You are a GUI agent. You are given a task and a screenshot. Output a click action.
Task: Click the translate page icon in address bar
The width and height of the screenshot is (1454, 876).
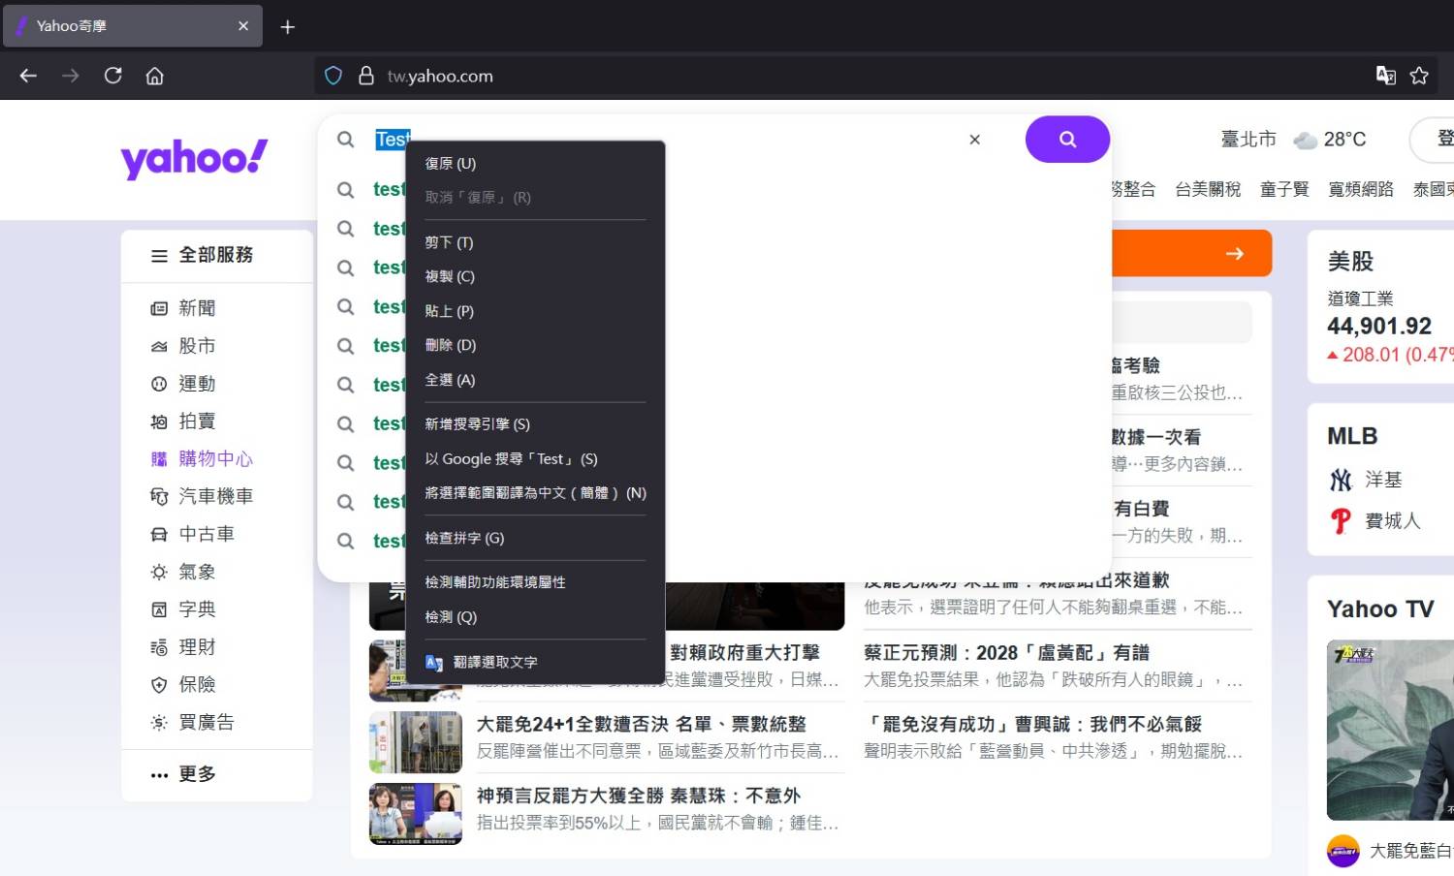click(1386, 76)
